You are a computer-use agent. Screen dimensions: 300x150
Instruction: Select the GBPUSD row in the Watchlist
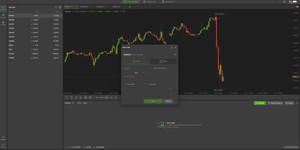(x=35, y=20)
